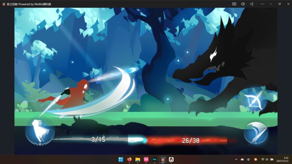
Task: Click the cloud icon in system tray
Action: [242, 160]
